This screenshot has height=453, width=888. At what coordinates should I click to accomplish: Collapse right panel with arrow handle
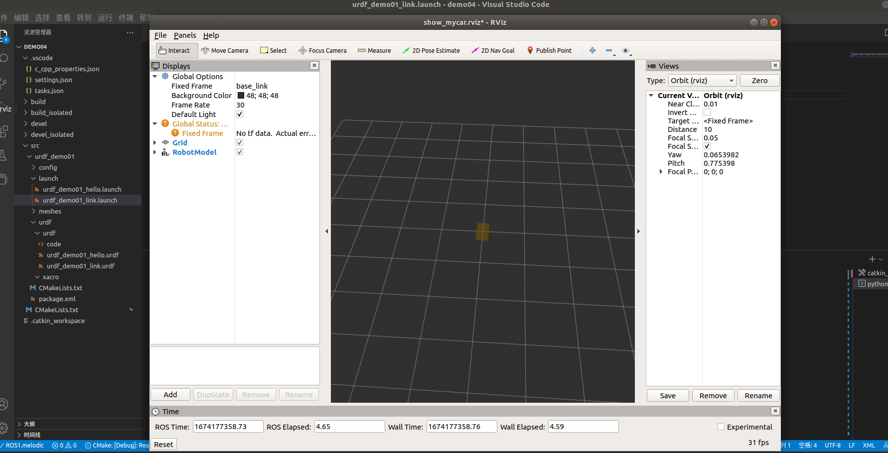click(x=638, y=231)
